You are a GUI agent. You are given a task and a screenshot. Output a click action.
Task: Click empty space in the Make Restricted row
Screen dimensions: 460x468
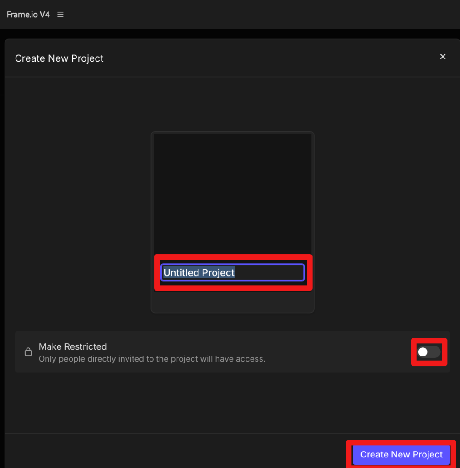pyautogui.click(x=338, y=352)
